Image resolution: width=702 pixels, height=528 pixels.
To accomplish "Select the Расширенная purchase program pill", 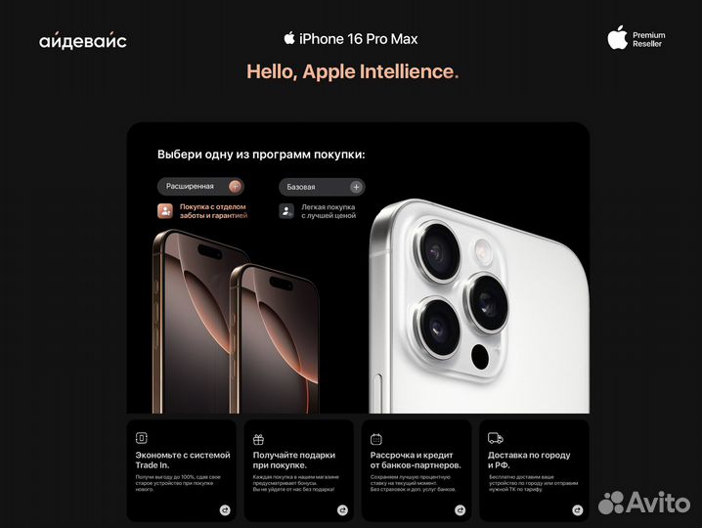I will click(x=200, y=187).
